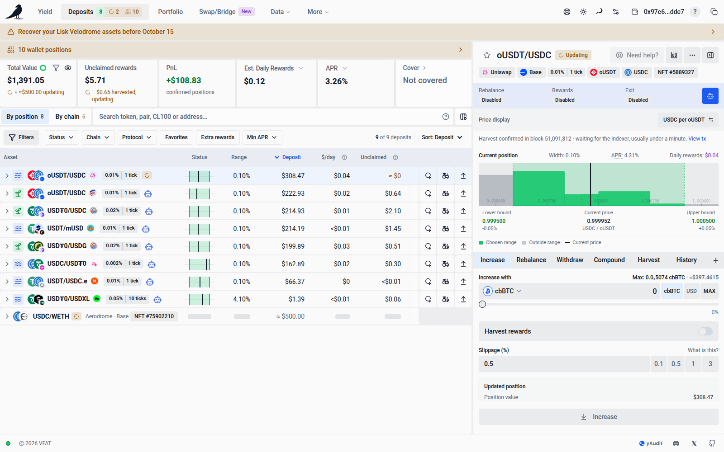Click the VFAT crow logo
This screenshot has height=452, width=724.
14,12
